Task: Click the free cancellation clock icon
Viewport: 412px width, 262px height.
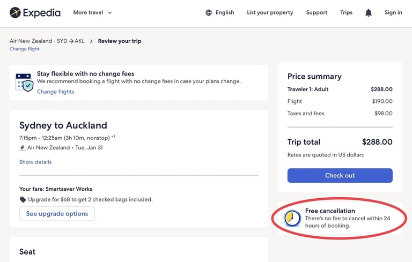Action: coord(292,218)
